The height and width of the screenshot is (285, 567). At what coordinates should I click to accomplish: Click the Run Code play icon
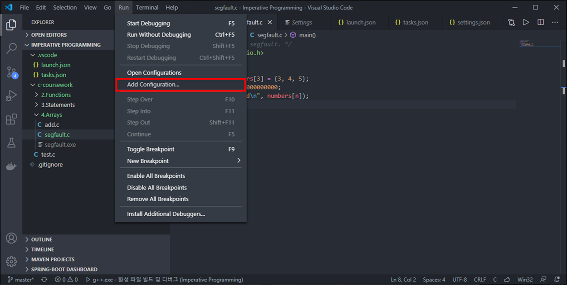tap(526, 22)
